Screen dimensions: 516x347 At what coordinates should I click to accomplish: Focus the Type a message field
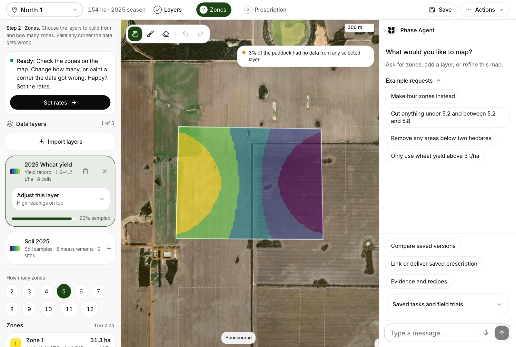432,333
